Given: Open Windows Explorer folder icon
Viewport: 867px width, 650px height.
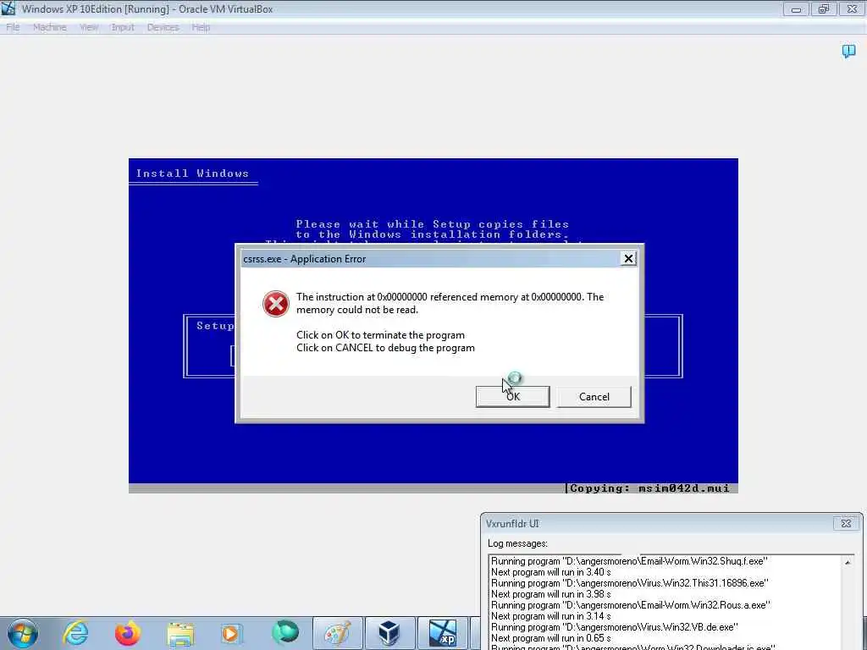Looking at the screenshot, I should click(180, 634).
